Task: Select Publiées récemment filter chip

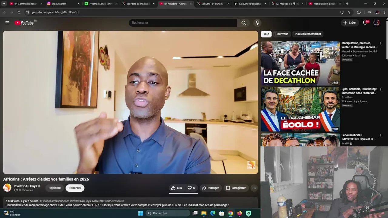Action: [308, 34]
